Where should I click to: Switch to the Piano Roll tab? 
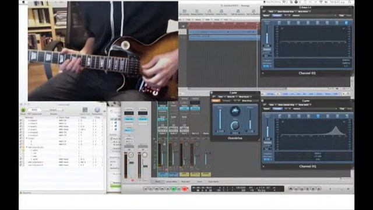[185, 181]
